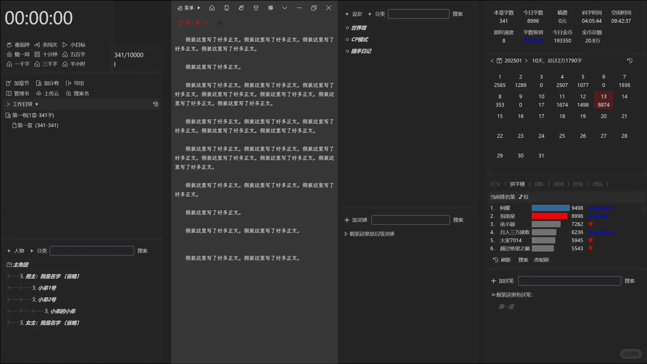This screenshot has height=364, width=647.
Task: Export the book with 导出
Action: click(75, 83)
